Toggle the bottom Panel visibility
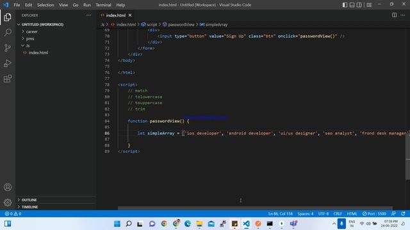This screenshot has height=230, width=410. (x=352, y=4)
